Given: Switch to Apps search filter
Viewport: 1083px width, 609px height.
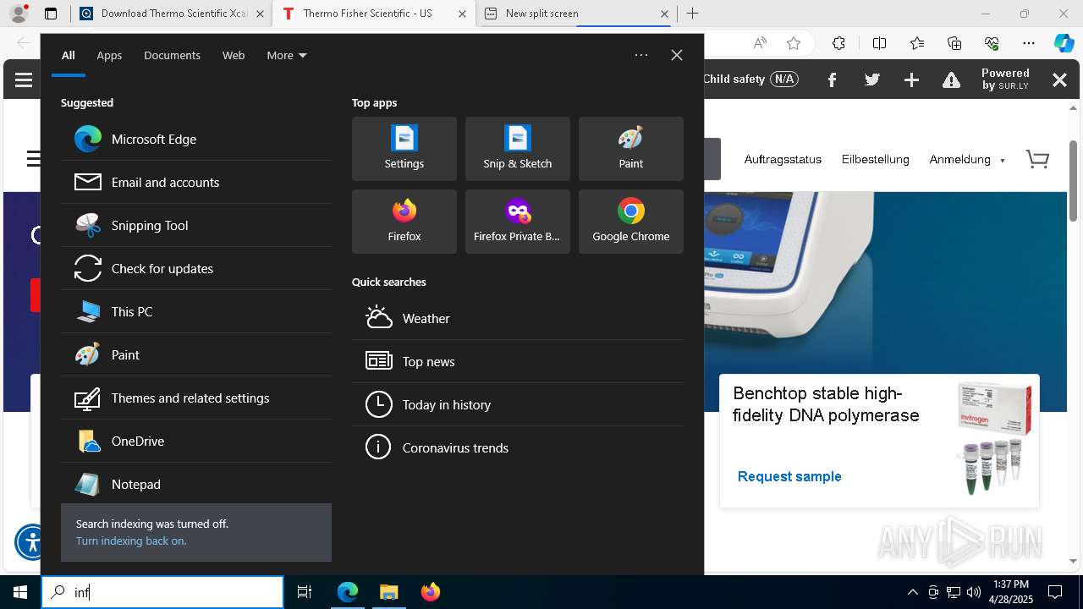Looking at the screenshot, I should coord(109,55).
